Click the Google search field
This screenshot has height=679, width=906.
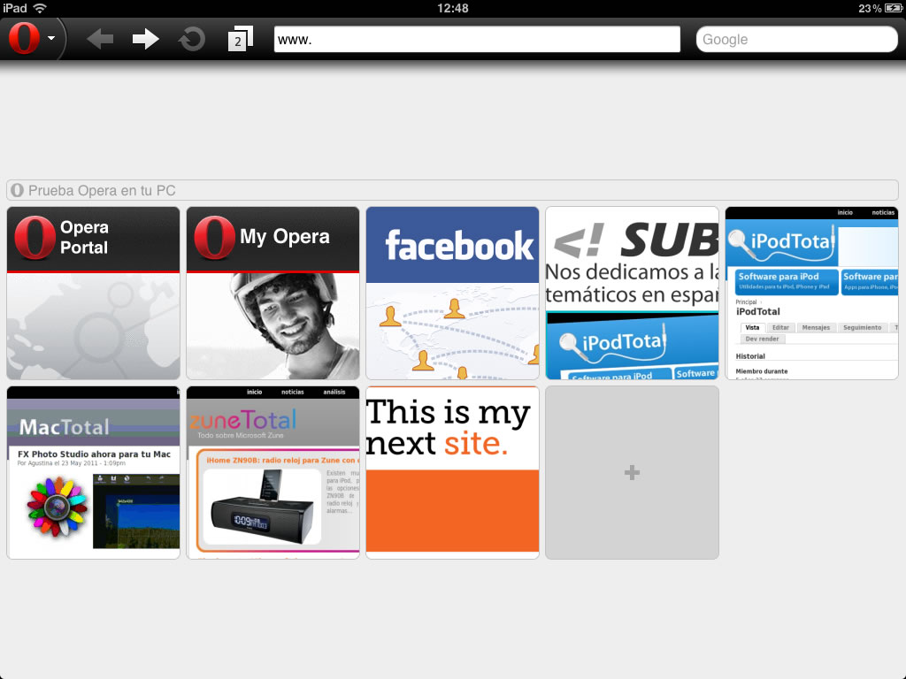point(797,39)
